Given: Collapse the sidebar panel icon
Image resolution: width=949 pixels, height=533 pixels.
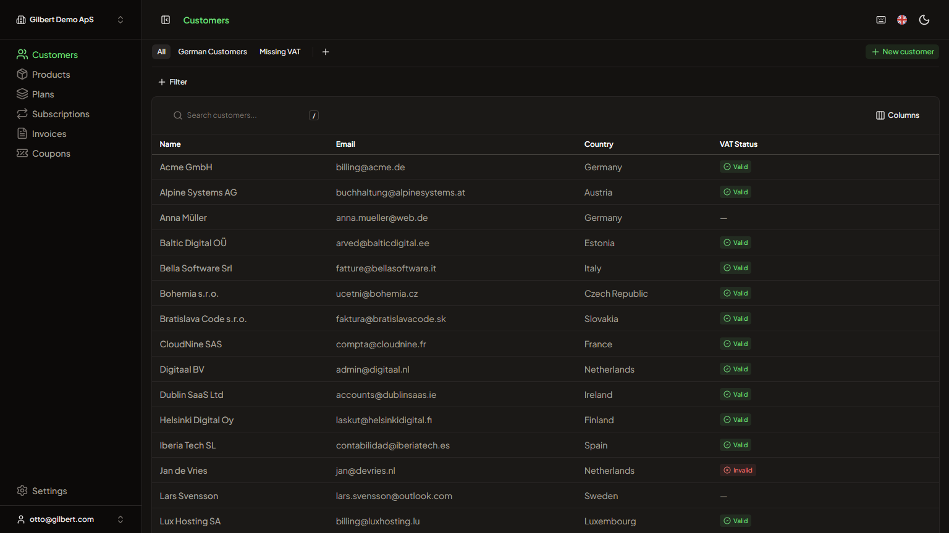Looking at the screenshot, I should tap(166, 20).
